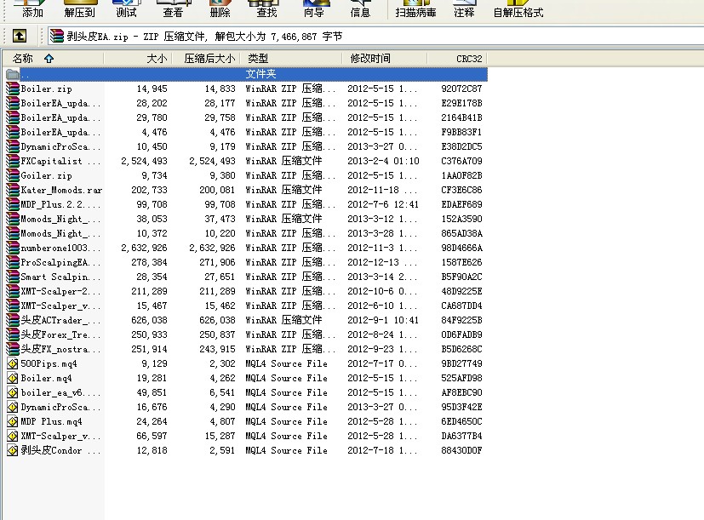Click the 查看 (View) toolbar button

pyautogui.click(x=173, y=10)
